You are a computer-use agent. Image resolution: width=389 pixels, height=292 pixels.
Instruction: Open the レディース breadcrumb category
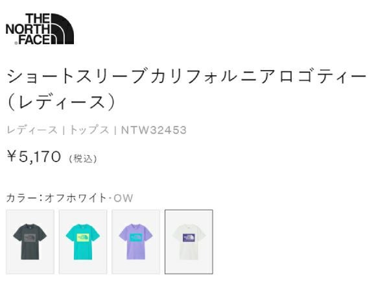pyautogui.click(x=32, y=130)
